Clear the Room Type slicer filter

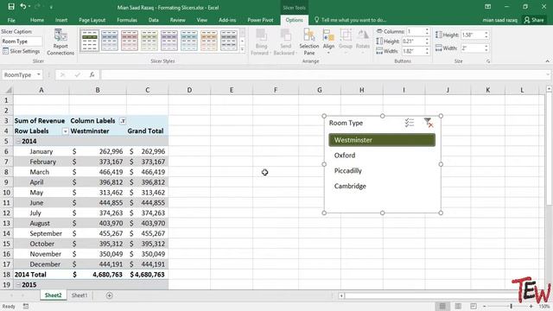pyautogui.click(x=429, y=123)
